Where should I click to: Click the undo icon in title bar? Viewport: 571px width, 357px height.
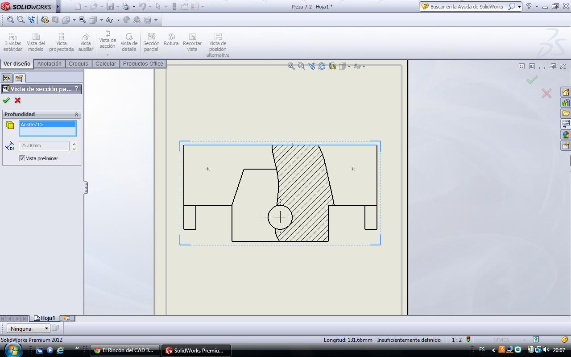point(142,6)
